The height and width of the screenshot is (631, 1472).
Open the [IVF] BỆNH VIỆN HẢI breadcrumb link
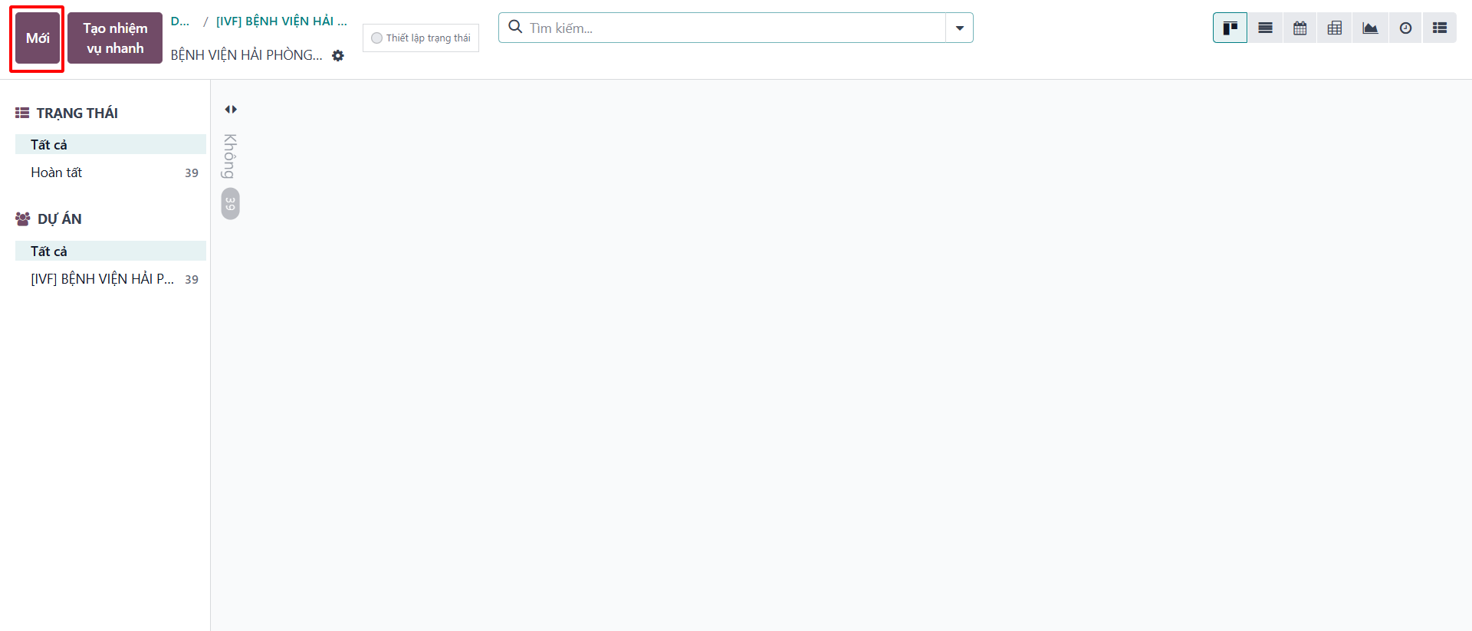tap(281, 21)
